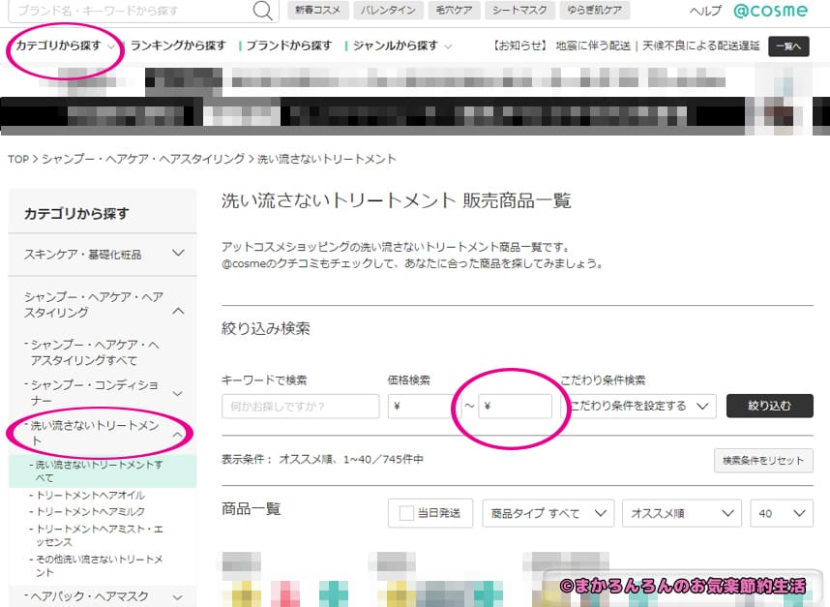This screenshot has width=830, height=607.
Task: Click the 一覧へ button
Action: [x=788, y=46]
